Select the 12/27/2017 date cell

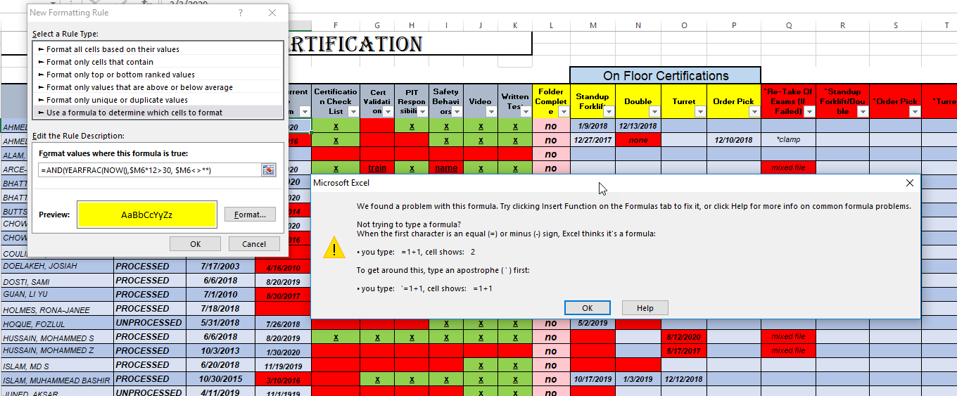592,140
